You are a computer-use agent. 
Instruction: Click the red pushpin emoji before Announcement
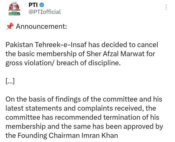click(9, 26)
